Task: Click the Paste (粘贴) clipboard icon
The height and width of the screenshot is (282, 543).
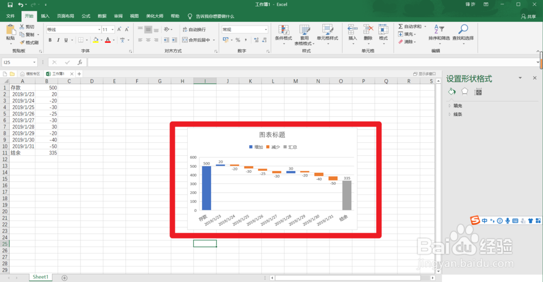Action: (10, 30)
